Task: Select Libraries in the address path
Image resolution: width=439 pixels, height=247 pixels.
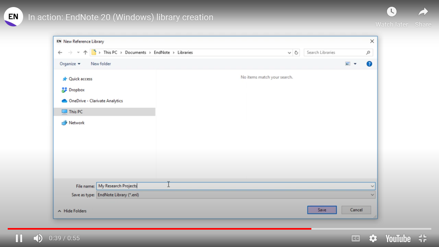Action: tap(185, 52)
